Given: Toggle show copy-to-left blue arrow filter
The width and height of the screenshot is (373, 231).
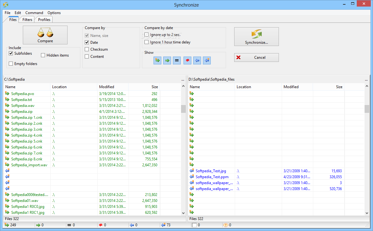Looking at the screenshot, I should pyautogui.click(x=197, y=60).
